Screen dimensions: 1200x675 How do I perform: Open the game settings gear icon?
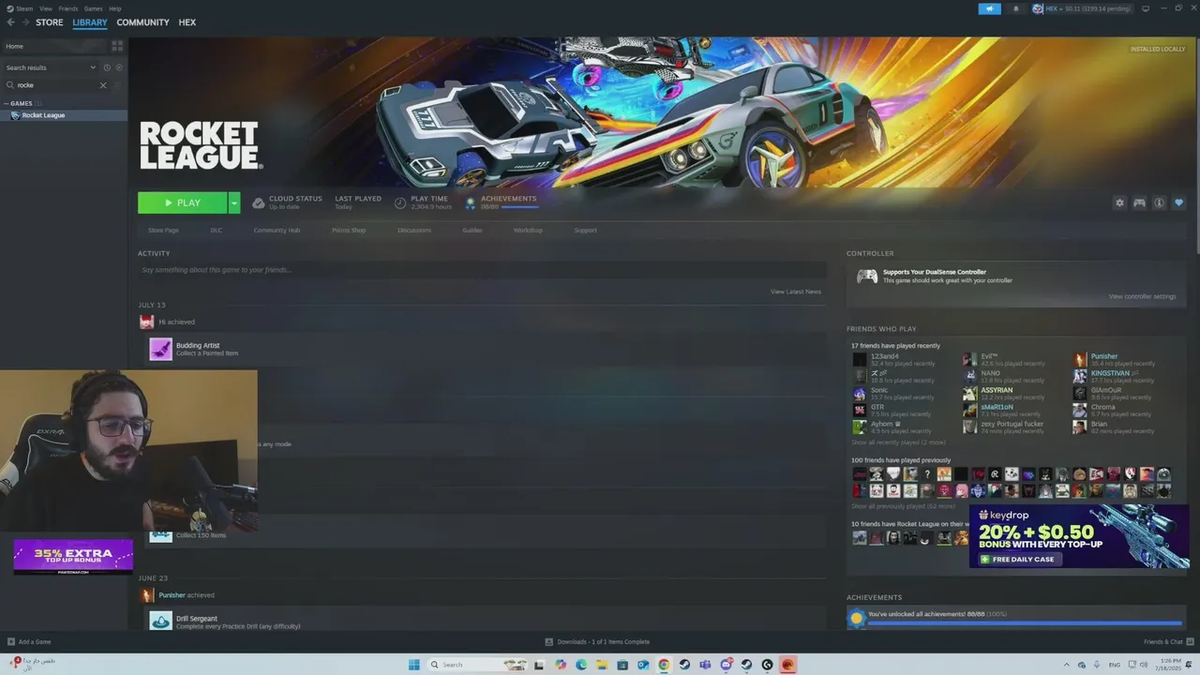pos(1119,202)
